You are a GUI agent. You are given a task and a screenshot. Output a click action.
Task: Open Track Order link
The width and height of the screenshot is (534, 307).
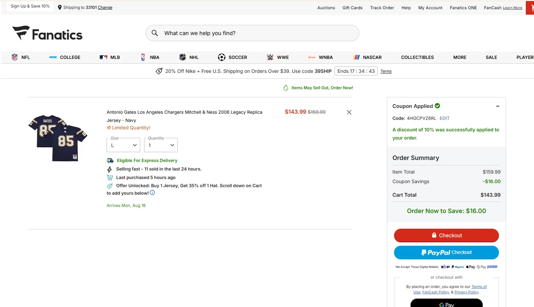click(382, 8)
